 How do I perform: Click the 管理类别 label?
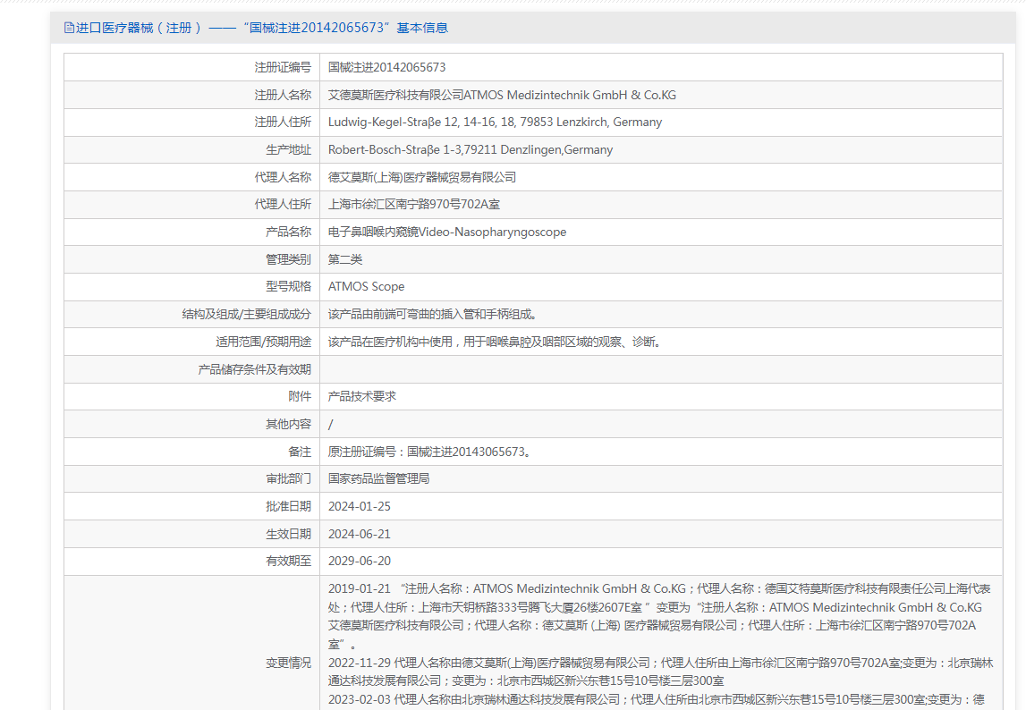[x=289, y=260]
